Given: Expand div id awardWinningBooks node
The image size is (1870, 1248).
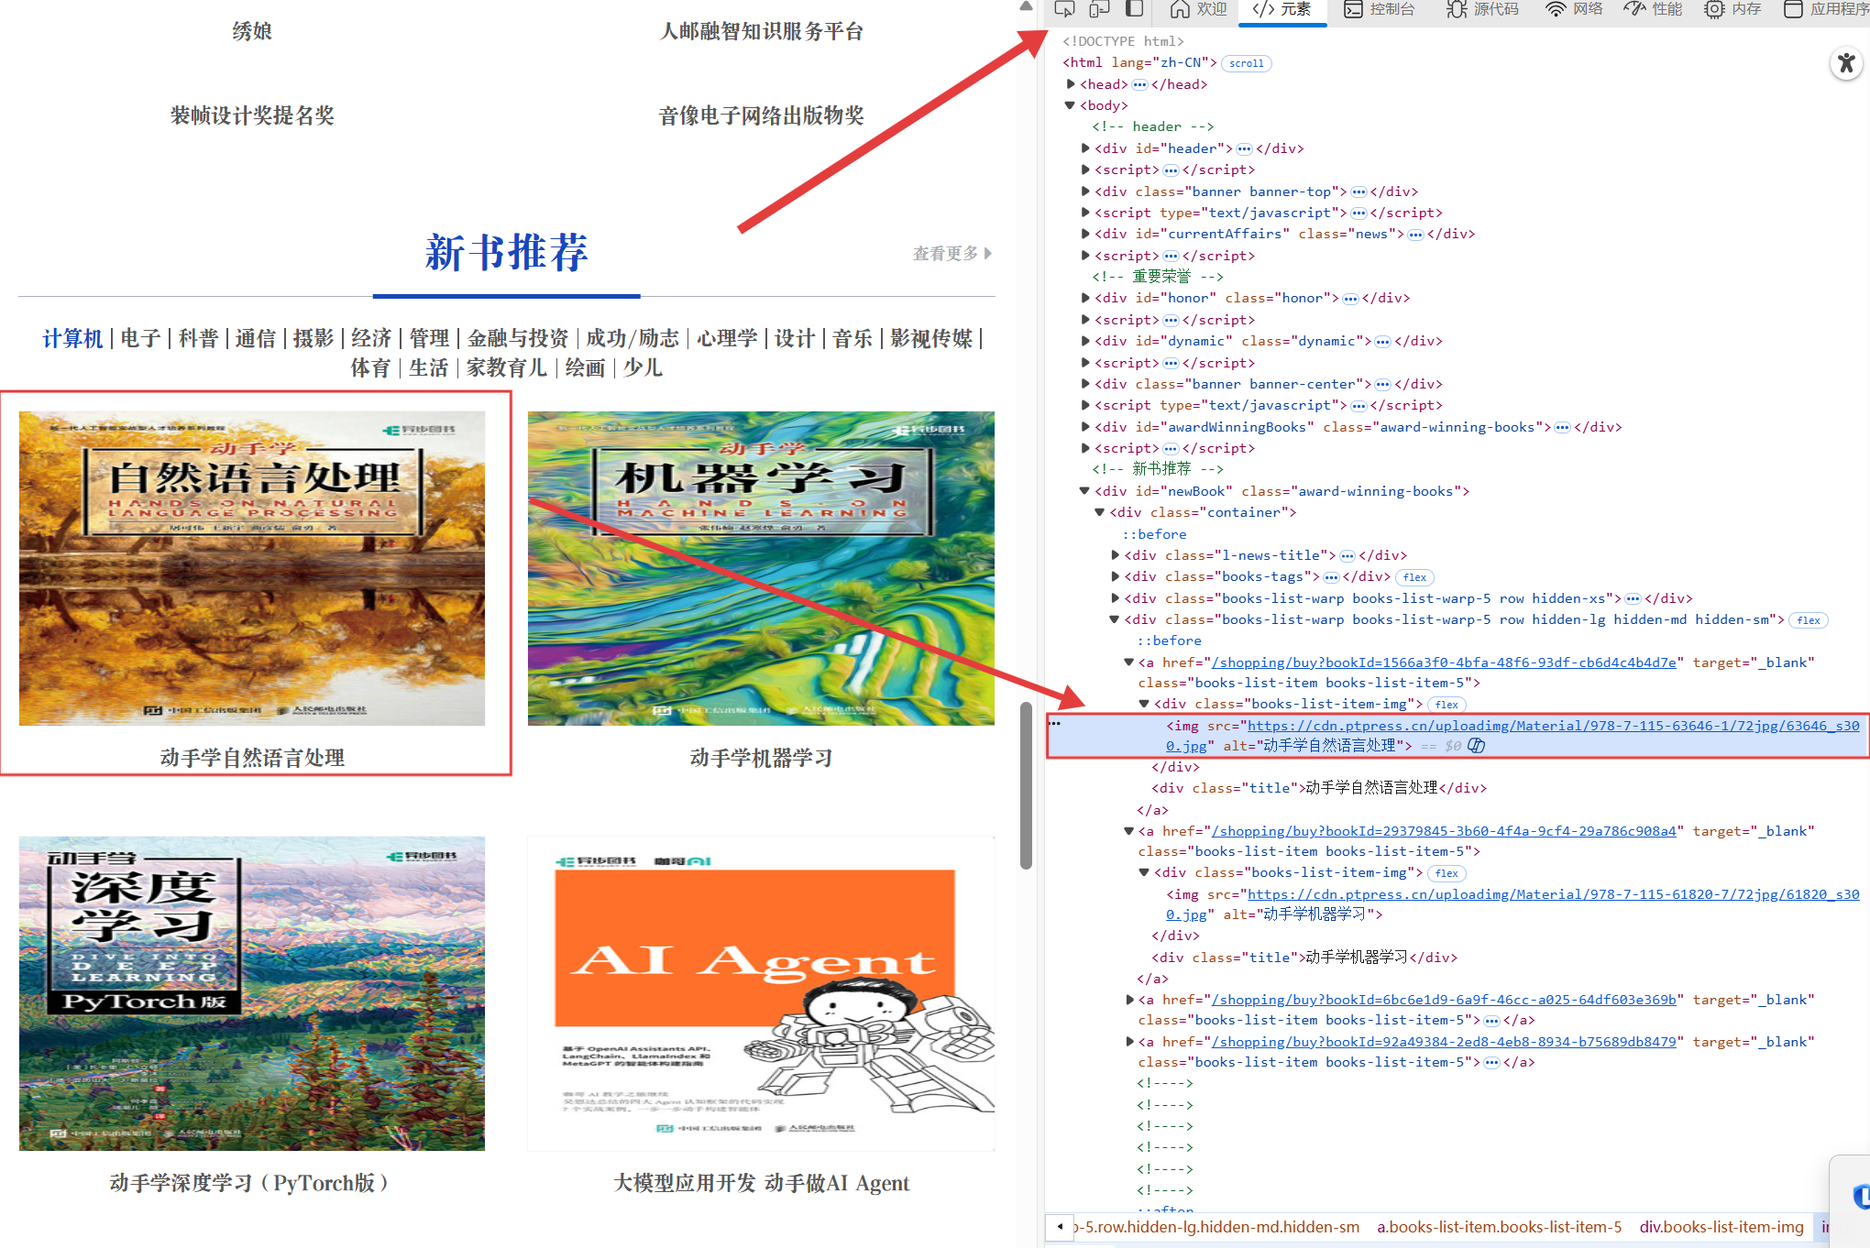Looking at the screenshot, I should 1085,427.
